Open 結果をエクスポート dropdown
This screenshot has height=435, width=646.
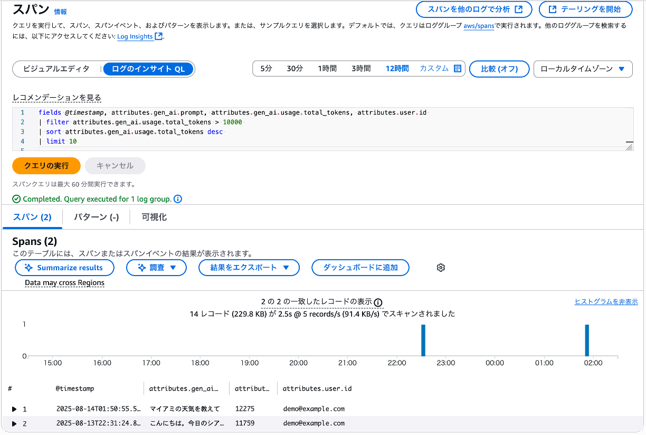pyautogui.click(x=249, y=268)
